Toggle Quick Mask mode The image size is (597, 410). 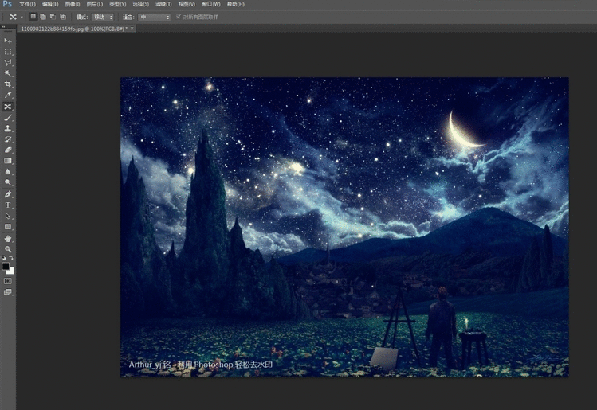[8, 281]
